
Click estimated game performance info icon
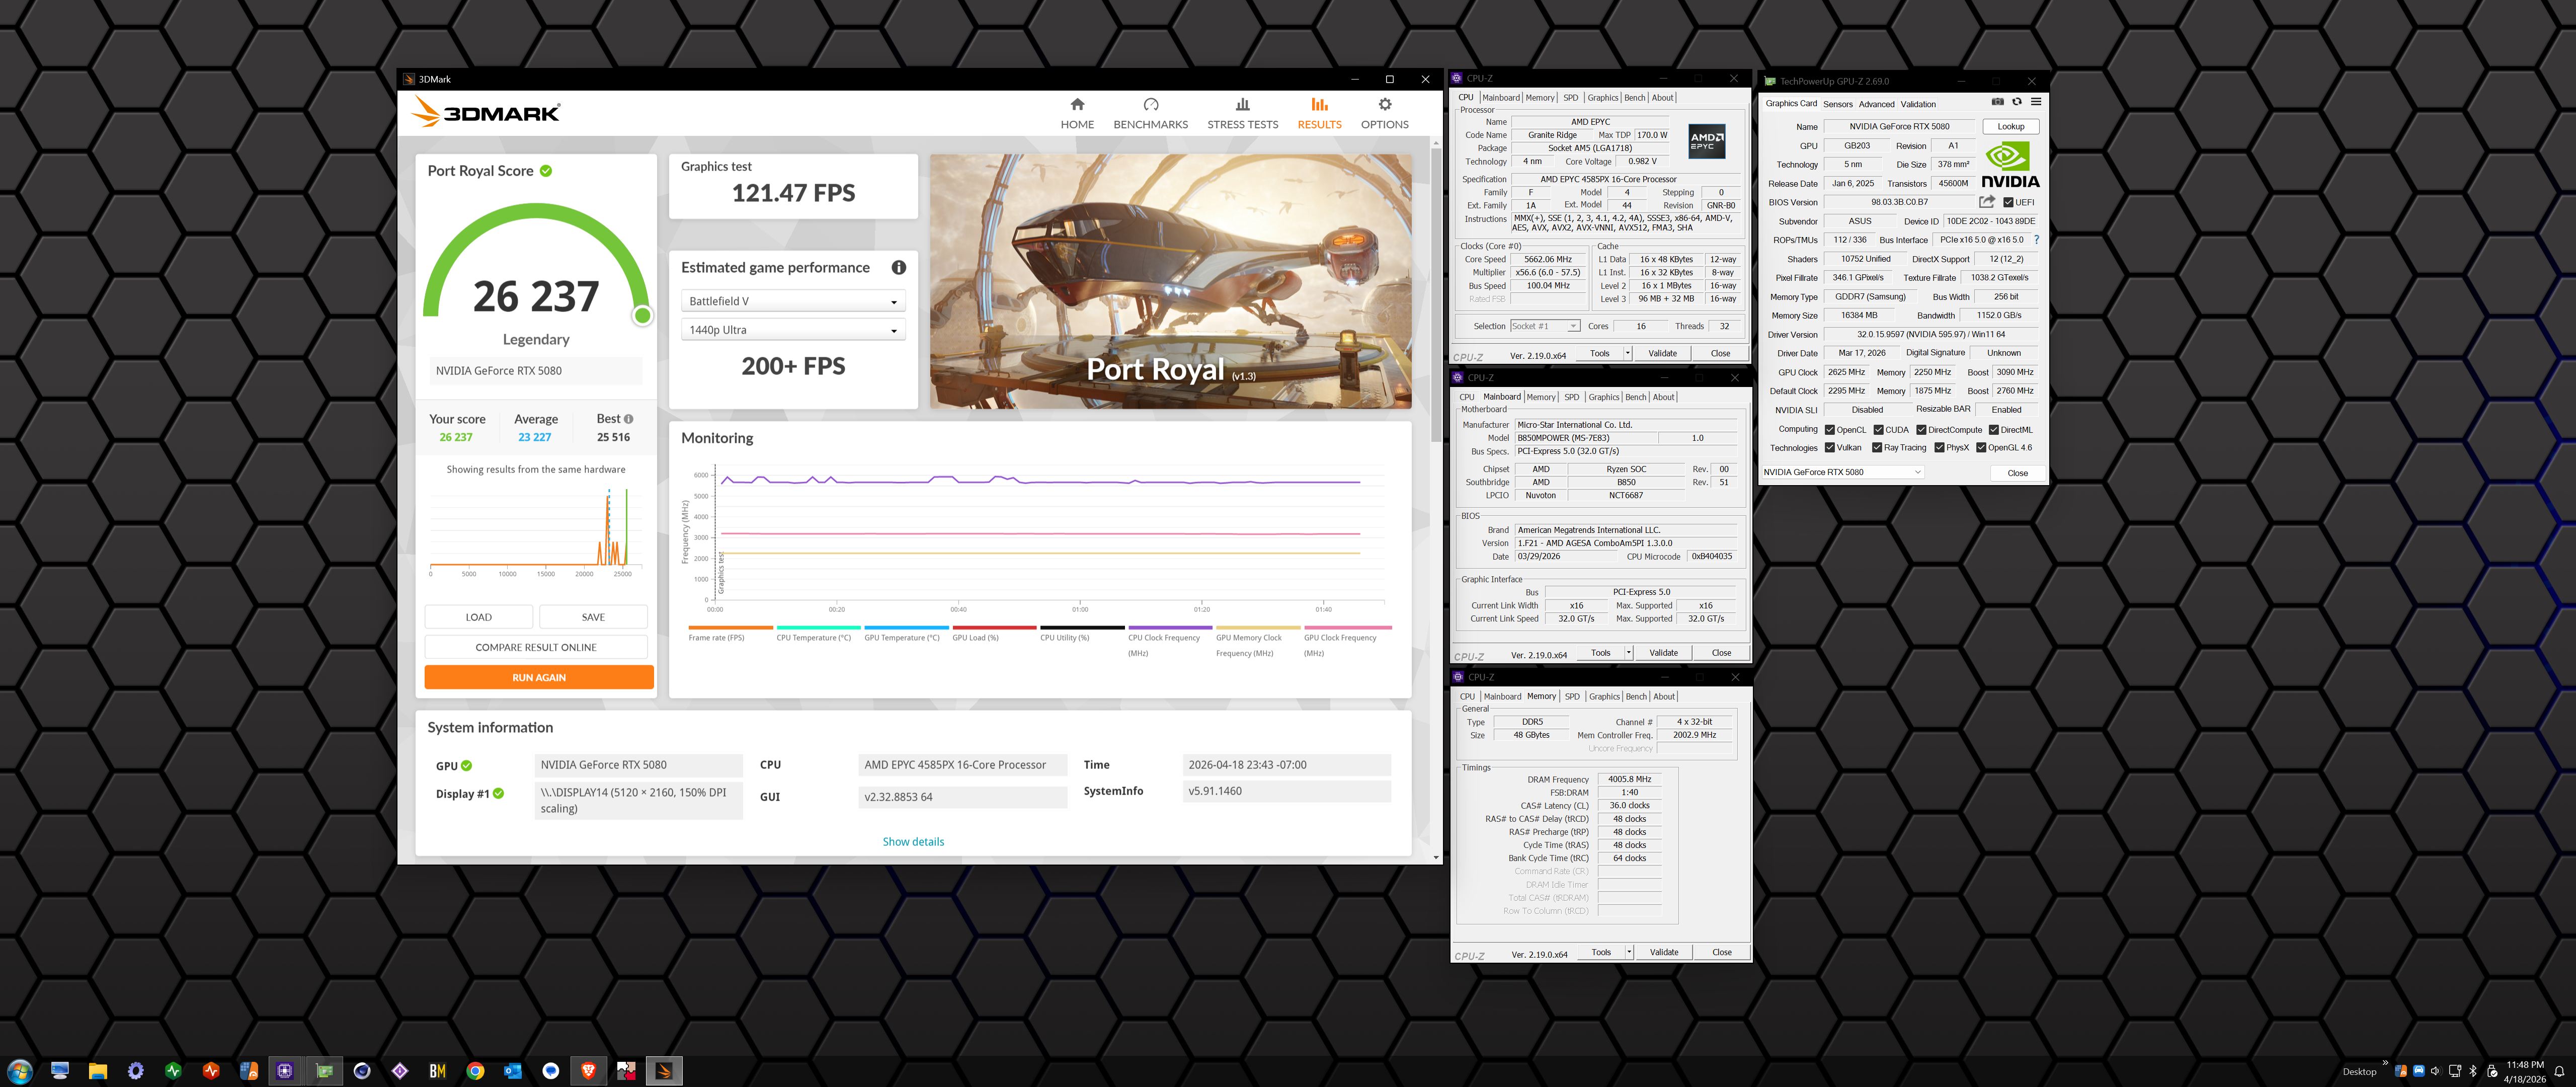click(898, 267)
